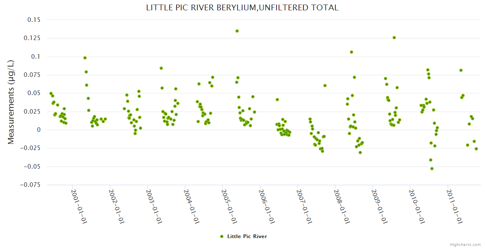Viewport: 485px width, 248px height.
Task: Select the 0.126 peak point in 2009
Action: pos(394,38)
